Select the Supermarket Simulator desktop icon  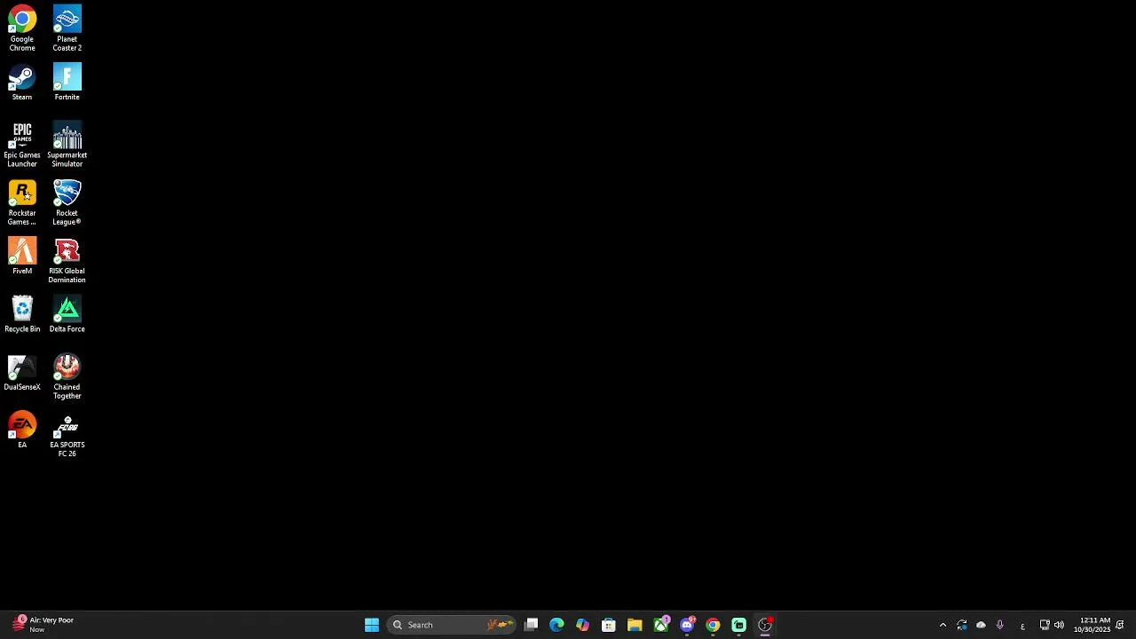67,145
